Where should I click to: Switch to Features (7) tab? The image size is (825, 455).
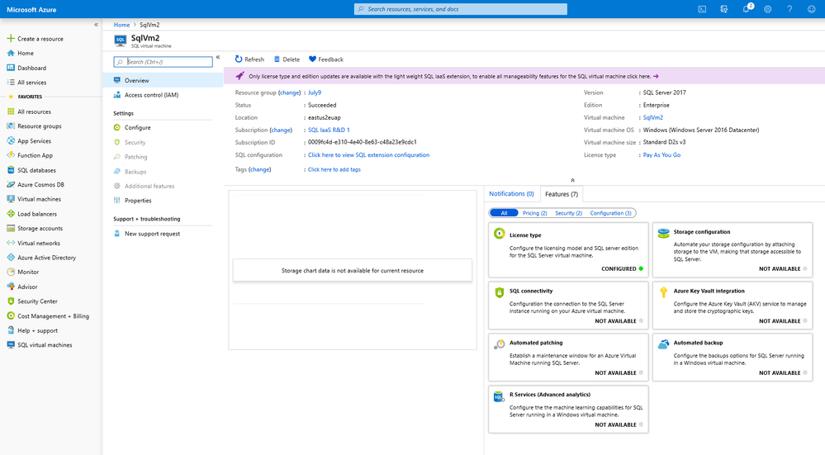562,194
